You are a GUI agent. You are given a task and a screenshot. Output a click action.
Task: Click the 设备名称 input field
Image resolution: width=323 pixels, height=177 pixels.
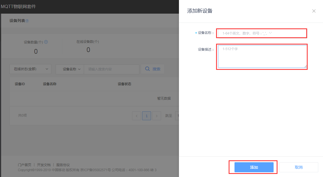262,33
